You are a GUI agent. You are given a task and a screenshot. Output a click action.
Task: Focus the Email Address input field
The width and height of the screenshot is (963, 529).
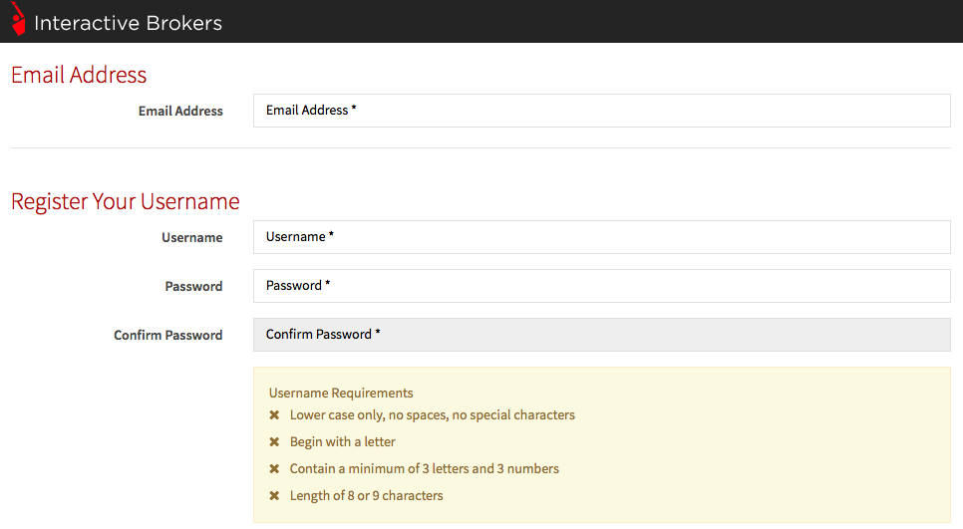click(601, 111)
